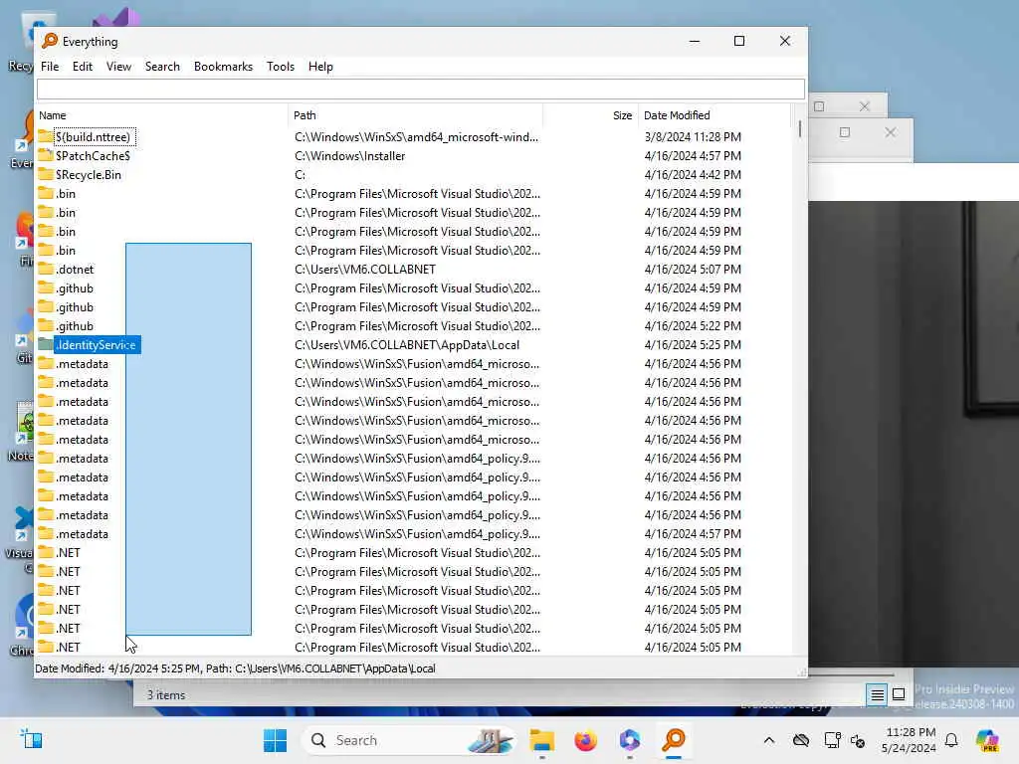Close the middle background window
1019x764 pixels.
pyautogui.click(x=891, y=132)
